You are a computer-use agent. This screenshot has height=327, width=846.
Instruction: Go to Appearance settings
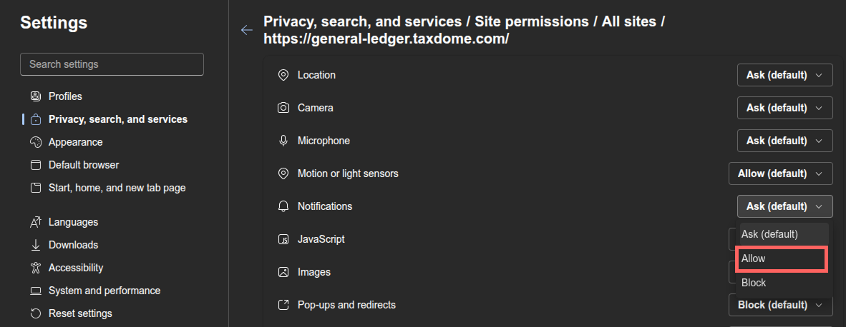coord(75,142)
